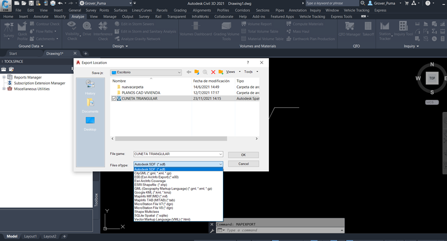Open the Documents shortcut in dialog sidebar
The image size is (447, 241).
coord(90,105)
